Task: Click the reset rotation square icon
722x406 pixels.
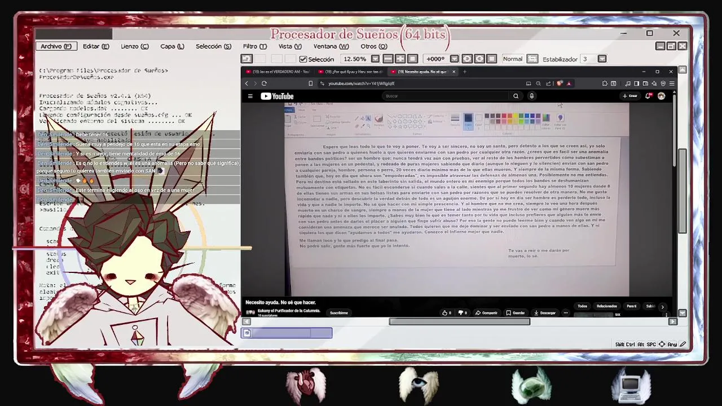Action: pos(491,59)
